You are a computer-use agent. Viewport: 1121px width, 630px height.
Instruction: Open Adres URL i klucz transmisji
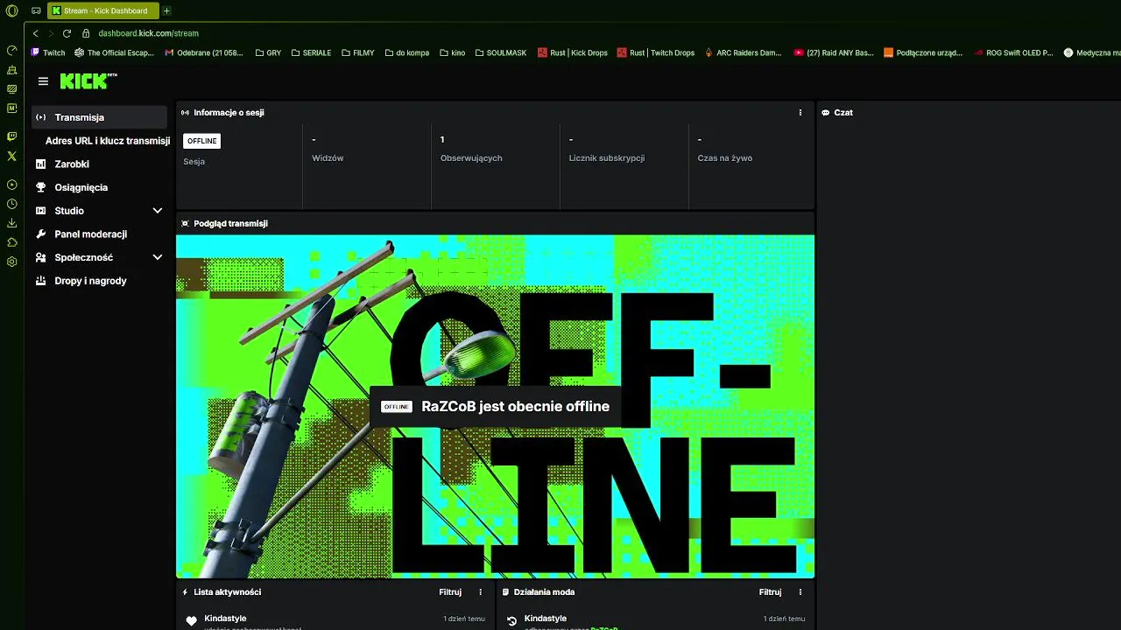[108, 141]
